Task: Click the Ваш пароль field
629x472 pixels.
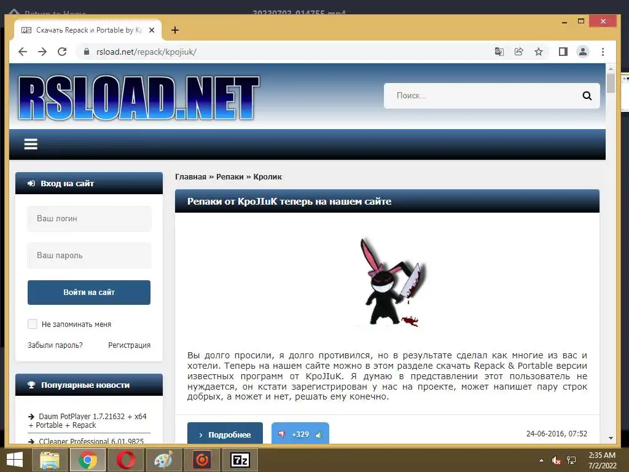Action: pyautogui.click(x=89, y=255)
